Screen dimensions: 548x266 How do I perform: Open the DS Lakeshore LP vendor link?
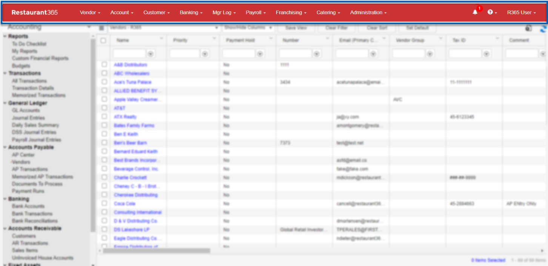click(x=132, y=230)
